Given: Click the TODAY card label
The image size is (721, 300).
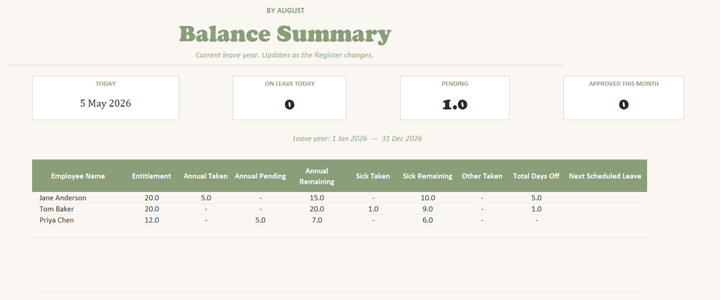Looking at the screenshot, I should (x=106, y=84).
